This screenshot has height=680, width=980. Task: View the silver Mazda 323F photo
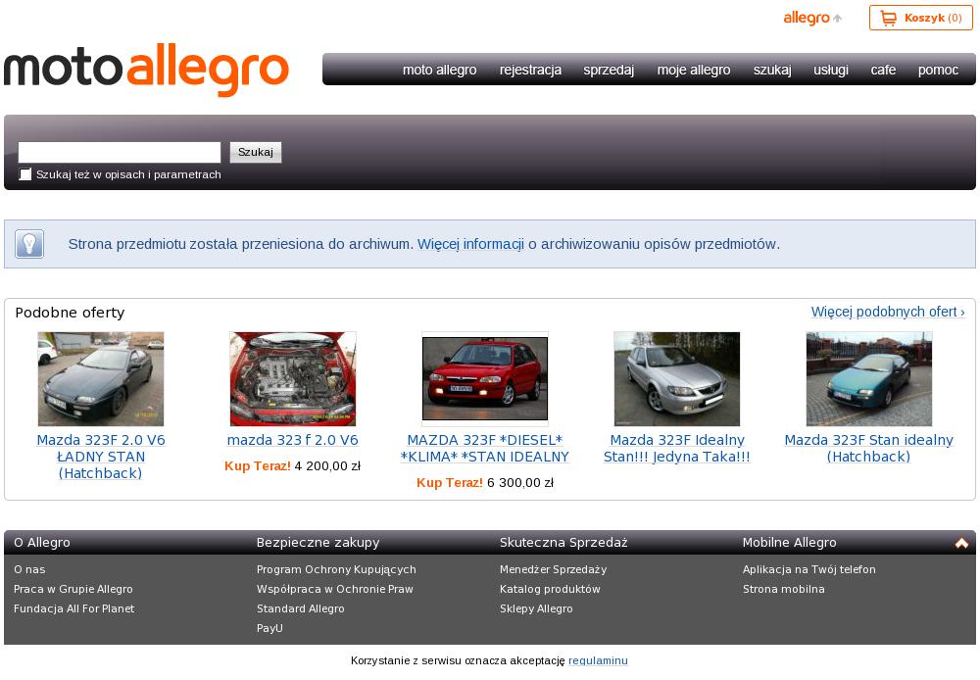(676, 379)
